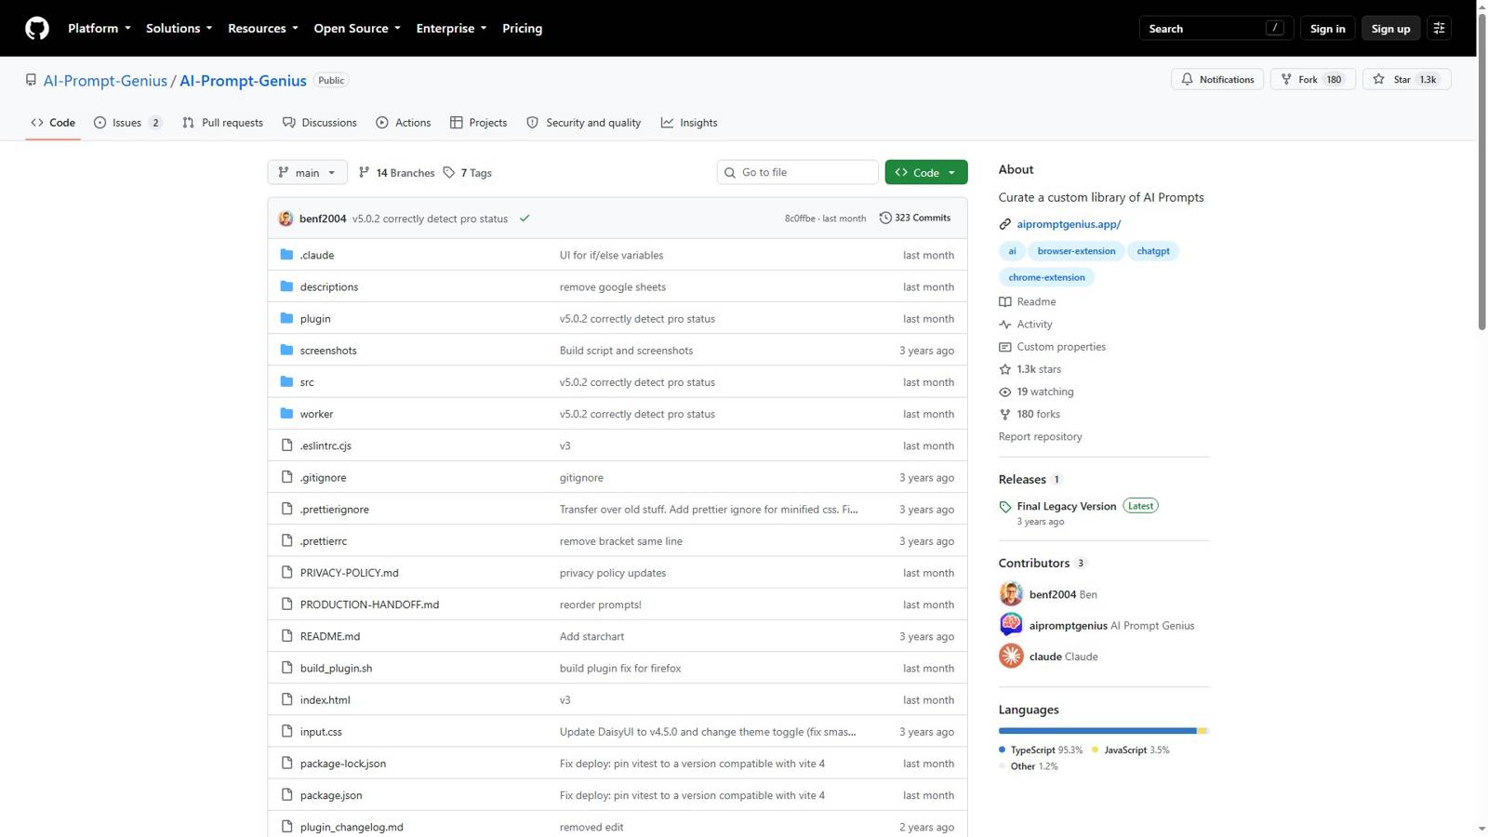This screenshot has width=1488, height=837.
Task: Click the green commit status checkmark
Action: 525,219
